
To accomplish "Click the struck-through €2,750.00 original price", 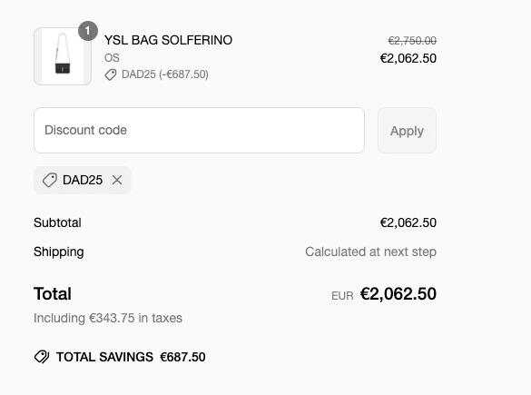I will [x=412, y=41].
